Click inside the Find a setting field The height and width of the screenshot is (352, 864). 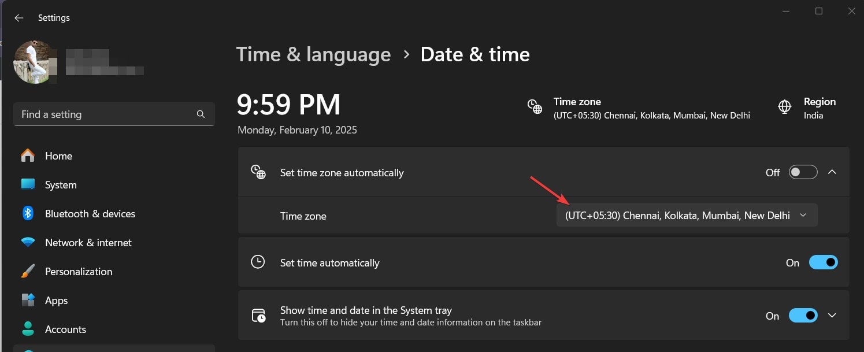(104, 114)
